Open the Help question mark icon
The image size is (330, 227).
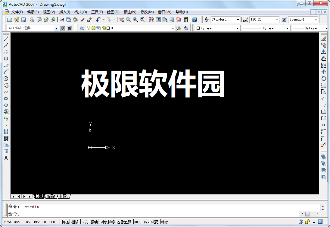click(x=195, y=20)
